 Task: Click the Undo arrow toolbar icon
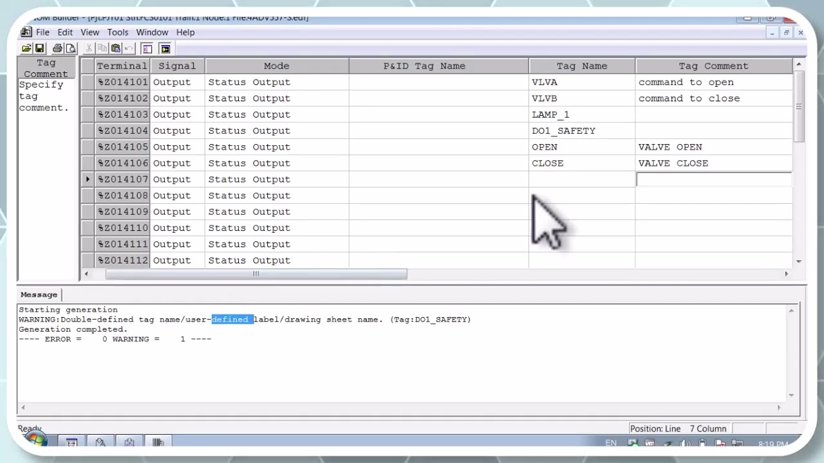pyautogui.click(x=129, y=48)
